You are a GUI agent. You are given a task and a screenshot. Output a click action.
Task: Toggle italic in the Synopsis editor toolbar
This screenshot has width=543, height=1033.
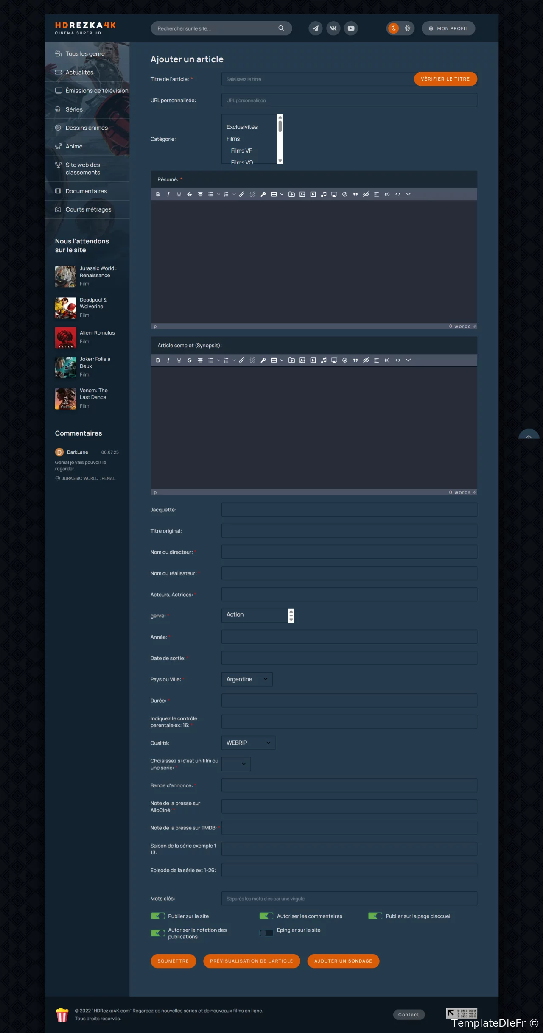click(x=168, y=360)
